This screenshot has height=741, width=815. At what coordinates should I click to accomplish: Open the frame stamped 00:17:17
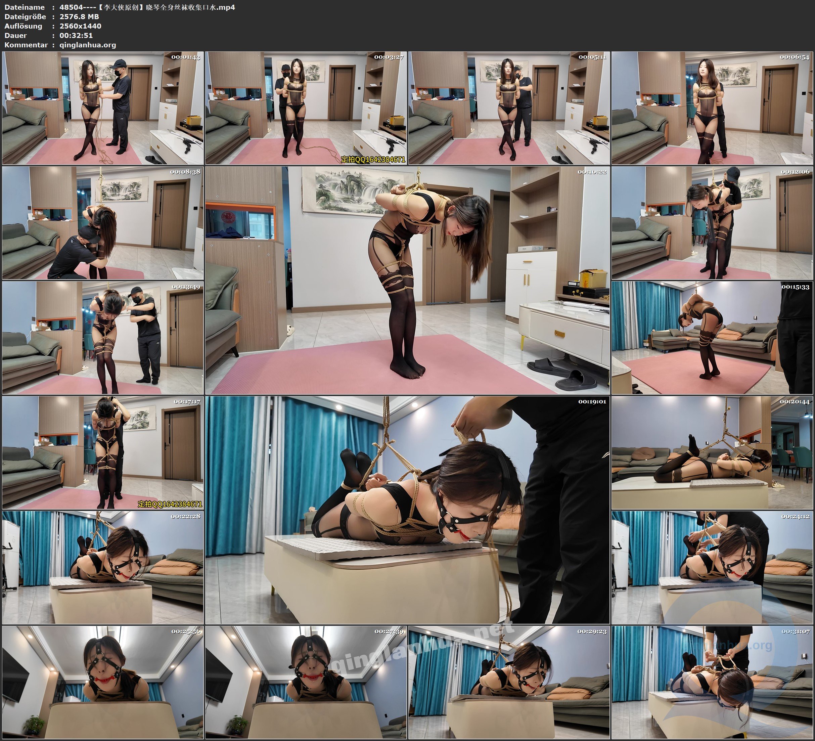(103, 452)
